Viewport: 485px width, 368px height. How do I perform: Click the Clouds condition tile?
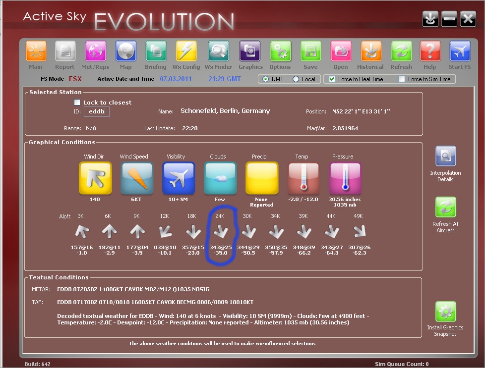(x=220, y=178)
